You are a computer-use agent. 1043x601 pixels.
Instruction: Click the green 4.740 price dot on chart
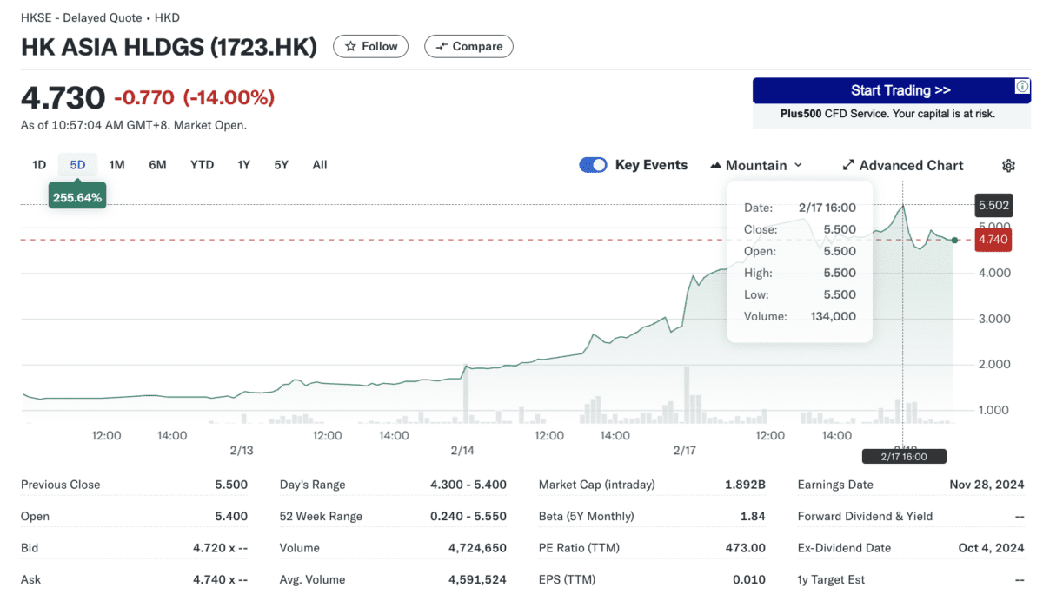[x=954, y=240]
